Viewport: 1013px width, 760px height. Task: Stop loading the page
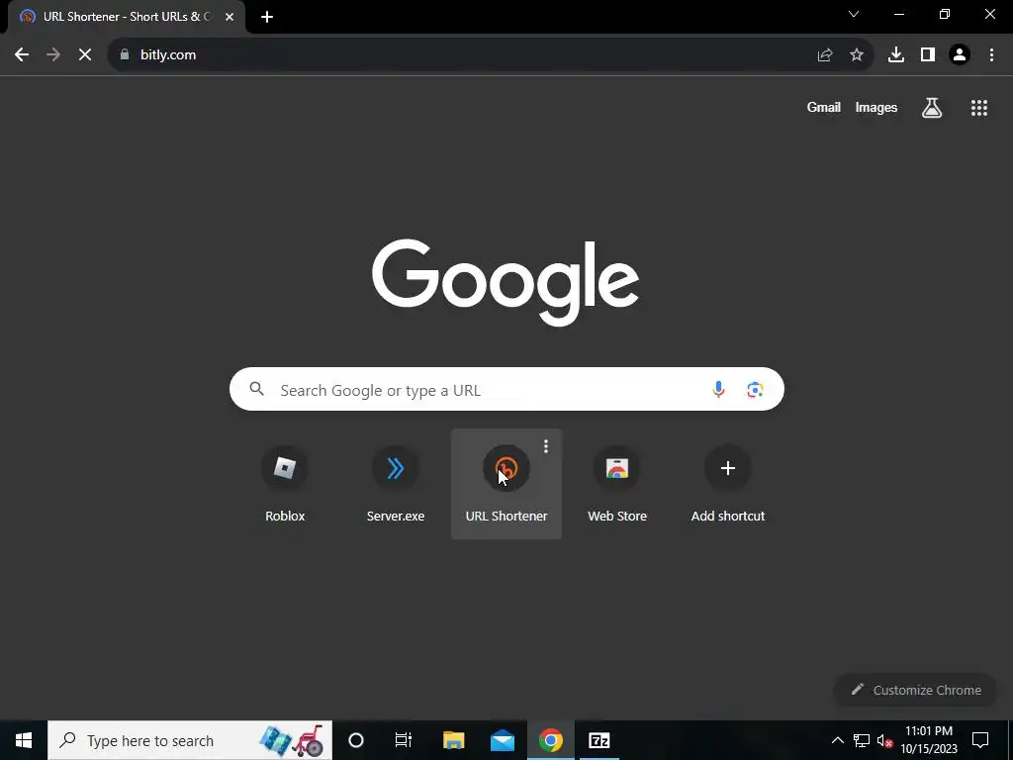click(85, 55)
